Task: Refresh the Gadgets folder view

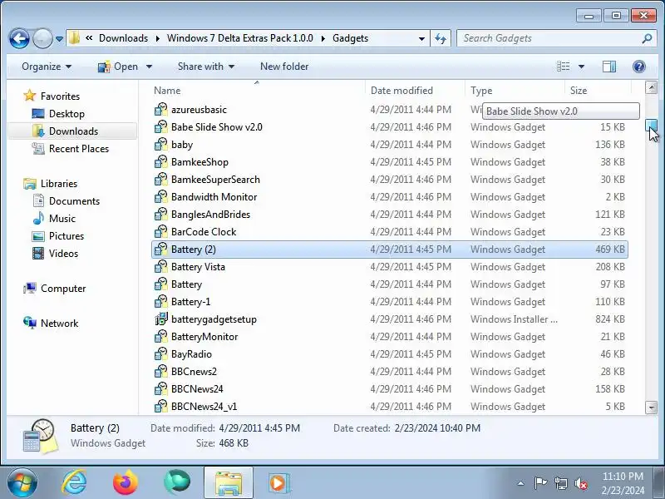Action: (441, 38)
